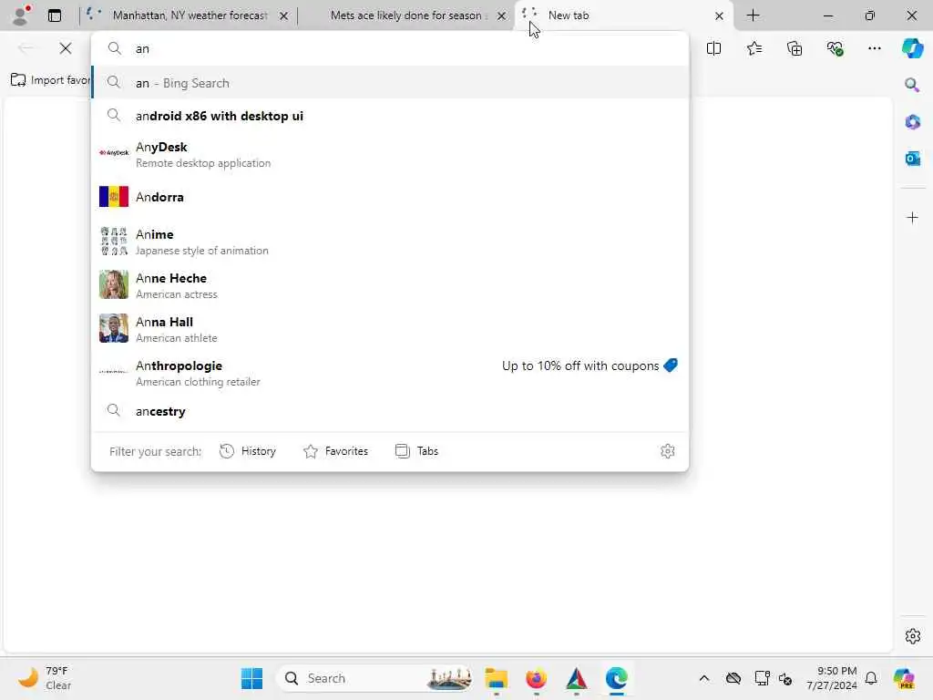Screen dimensions: 933x700
Task: Open Collections icon
Action: [x=795, y=48]
